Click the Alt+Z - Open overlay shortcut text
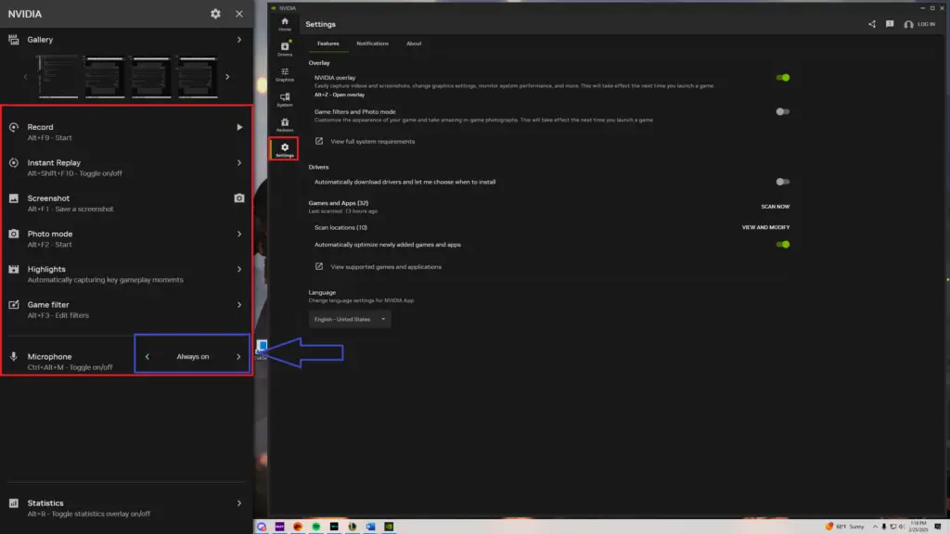This screenshot has width=950, height=534. tap(340, 95)
